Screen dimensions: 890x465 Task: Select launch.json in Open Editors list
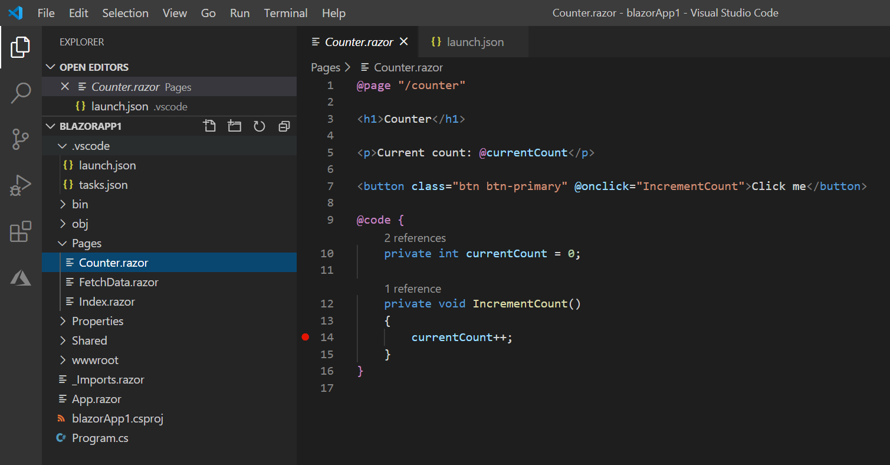click(169, 106)
